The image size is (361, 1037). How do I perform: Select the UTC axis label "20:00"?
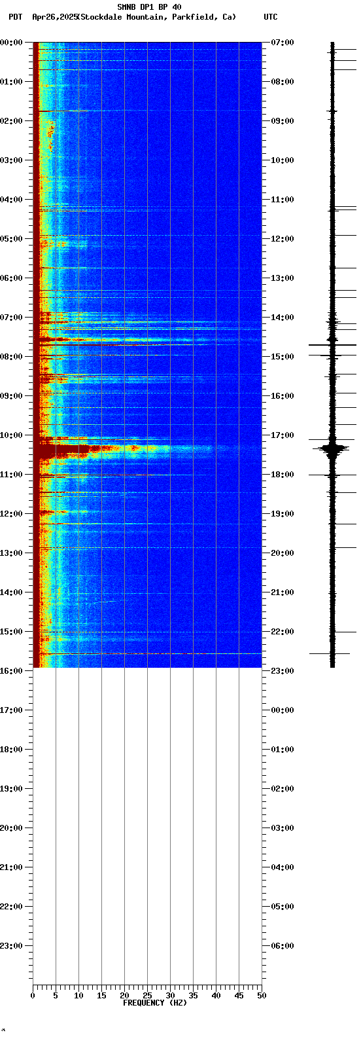(283, 553)
